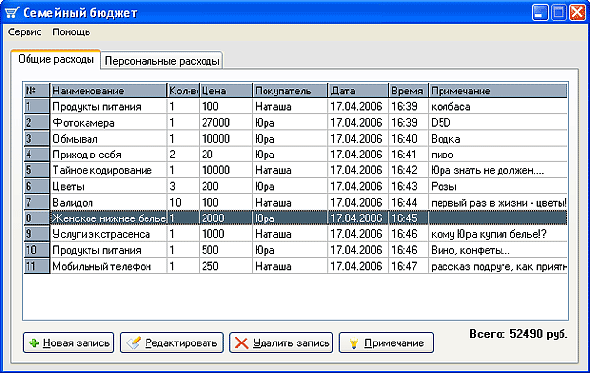The width and height of the screenshot is (590, 373).
Task: Click note кому Юра купил белье!?
Action: click(x=499, y=234)
